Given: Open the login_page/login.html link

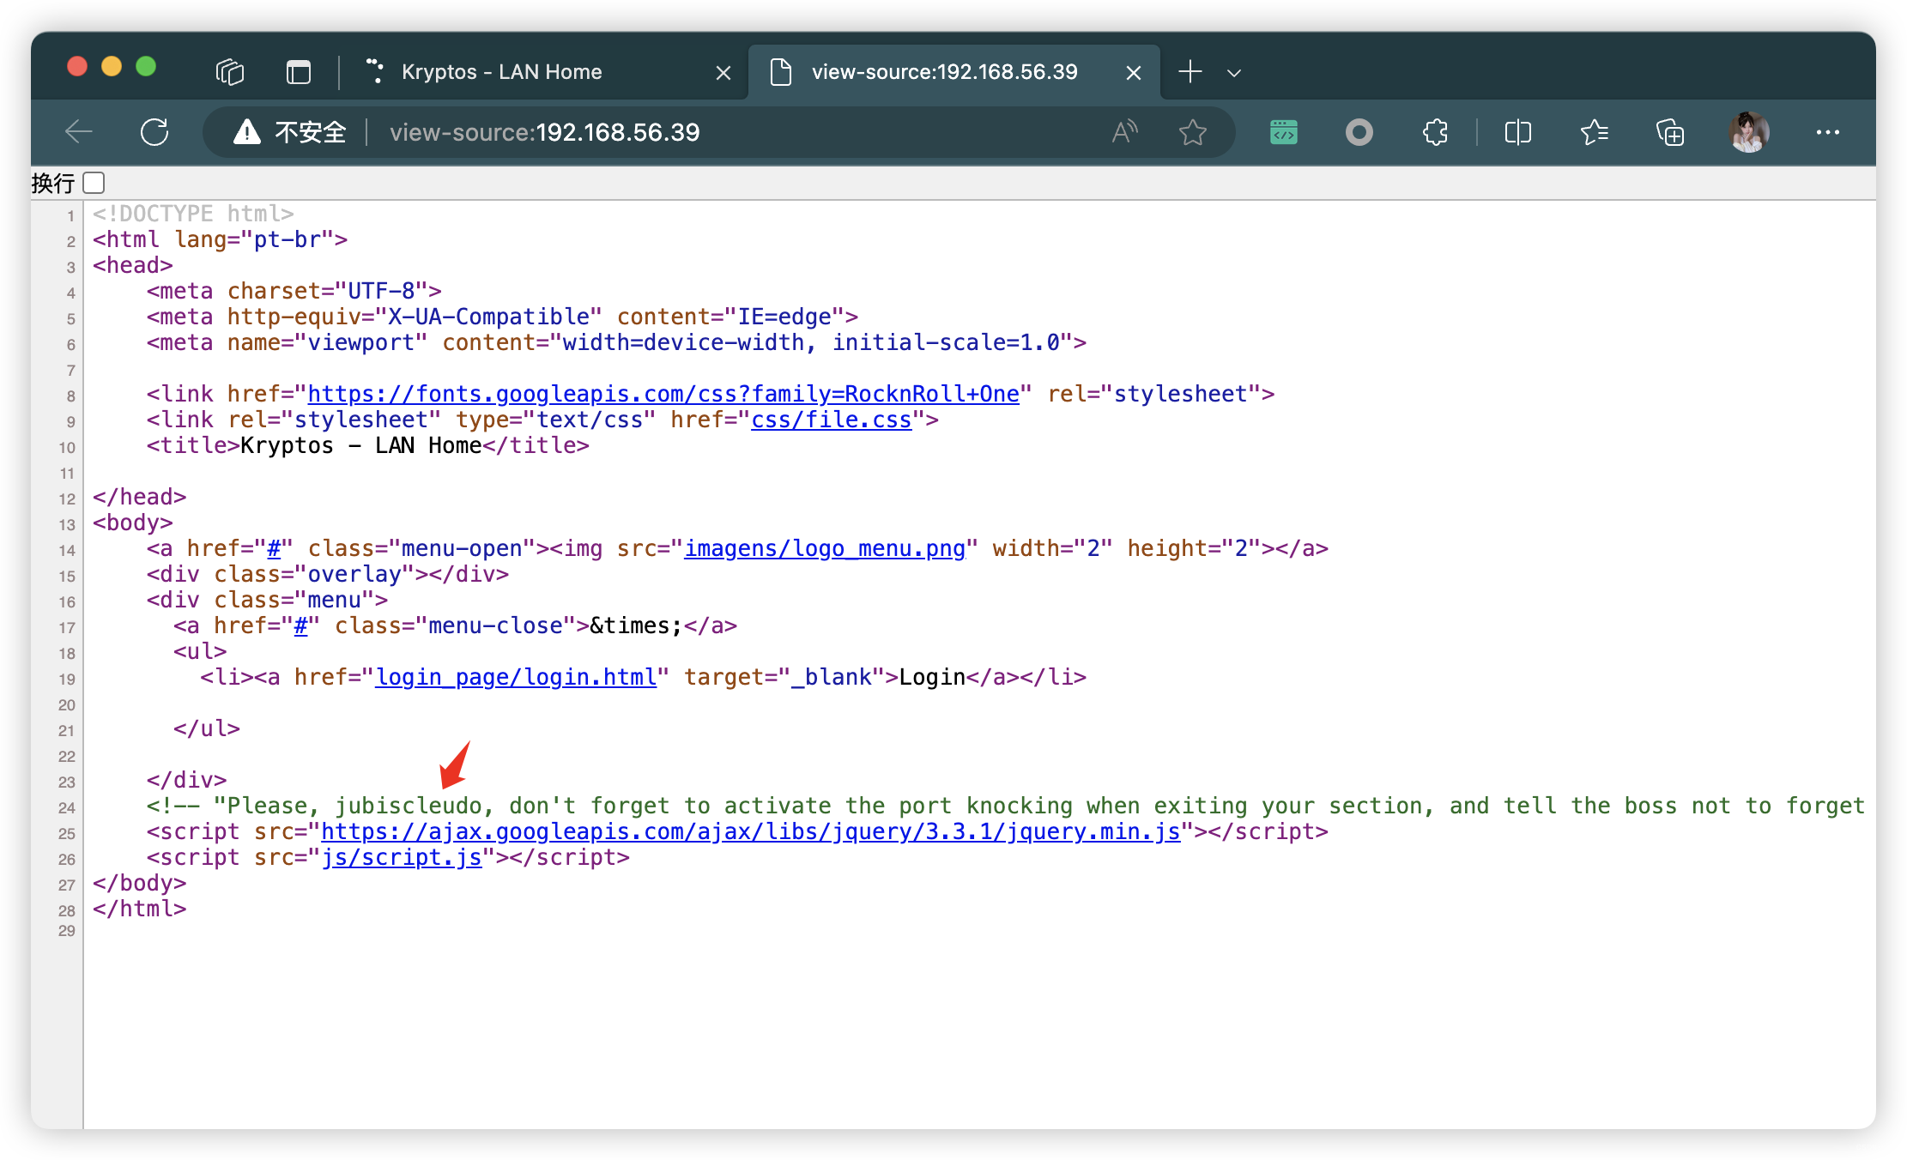Looking at the screenshot, I should 516,677.
